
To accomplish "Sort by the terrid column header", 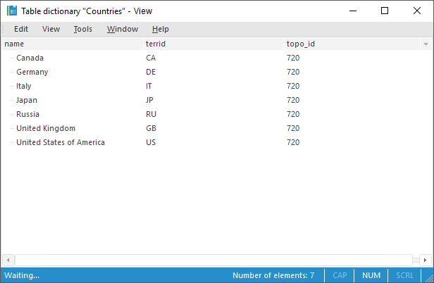I will (x=213, y=44).
